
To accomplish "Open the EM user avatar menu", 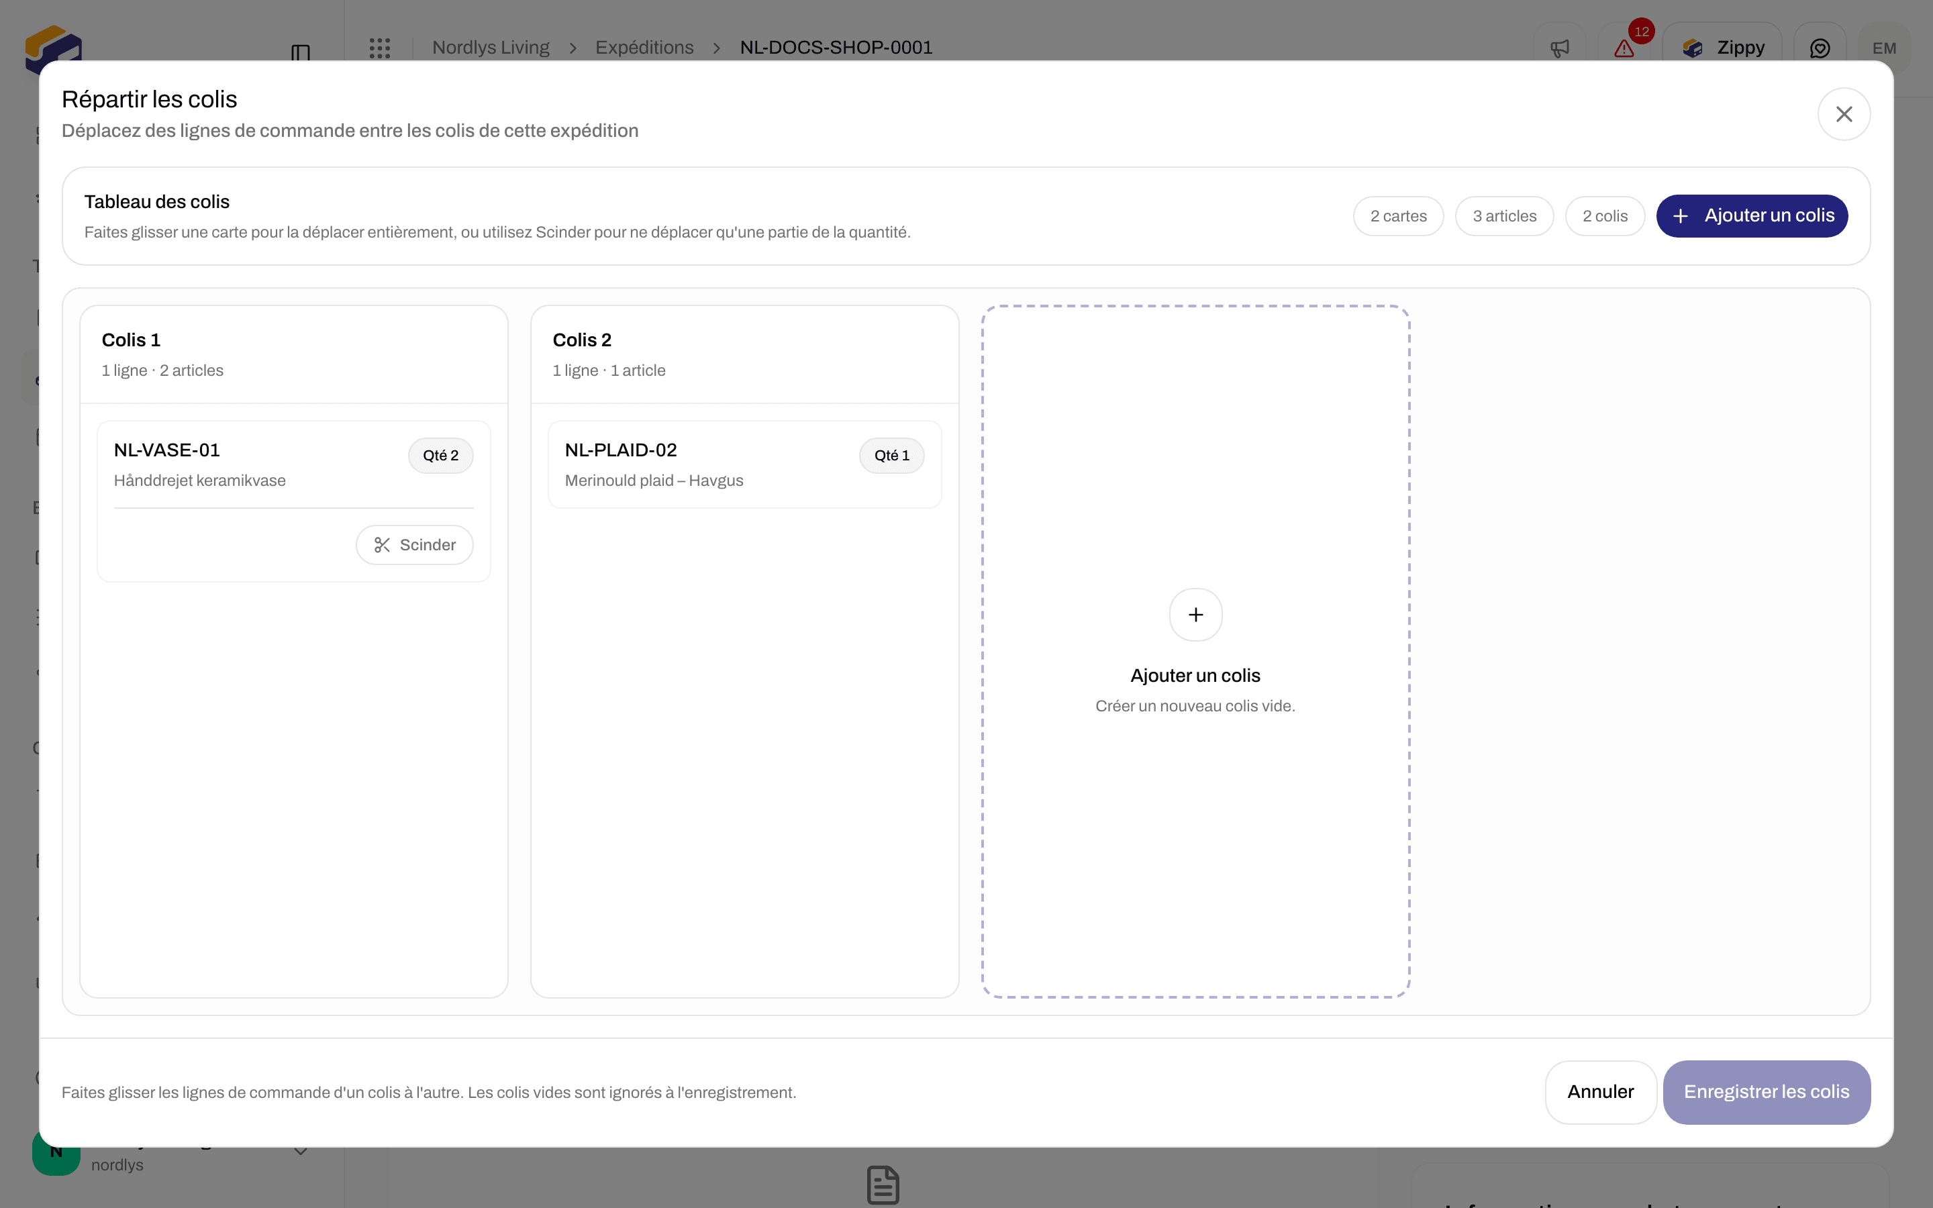I will tap(1884, 48).
